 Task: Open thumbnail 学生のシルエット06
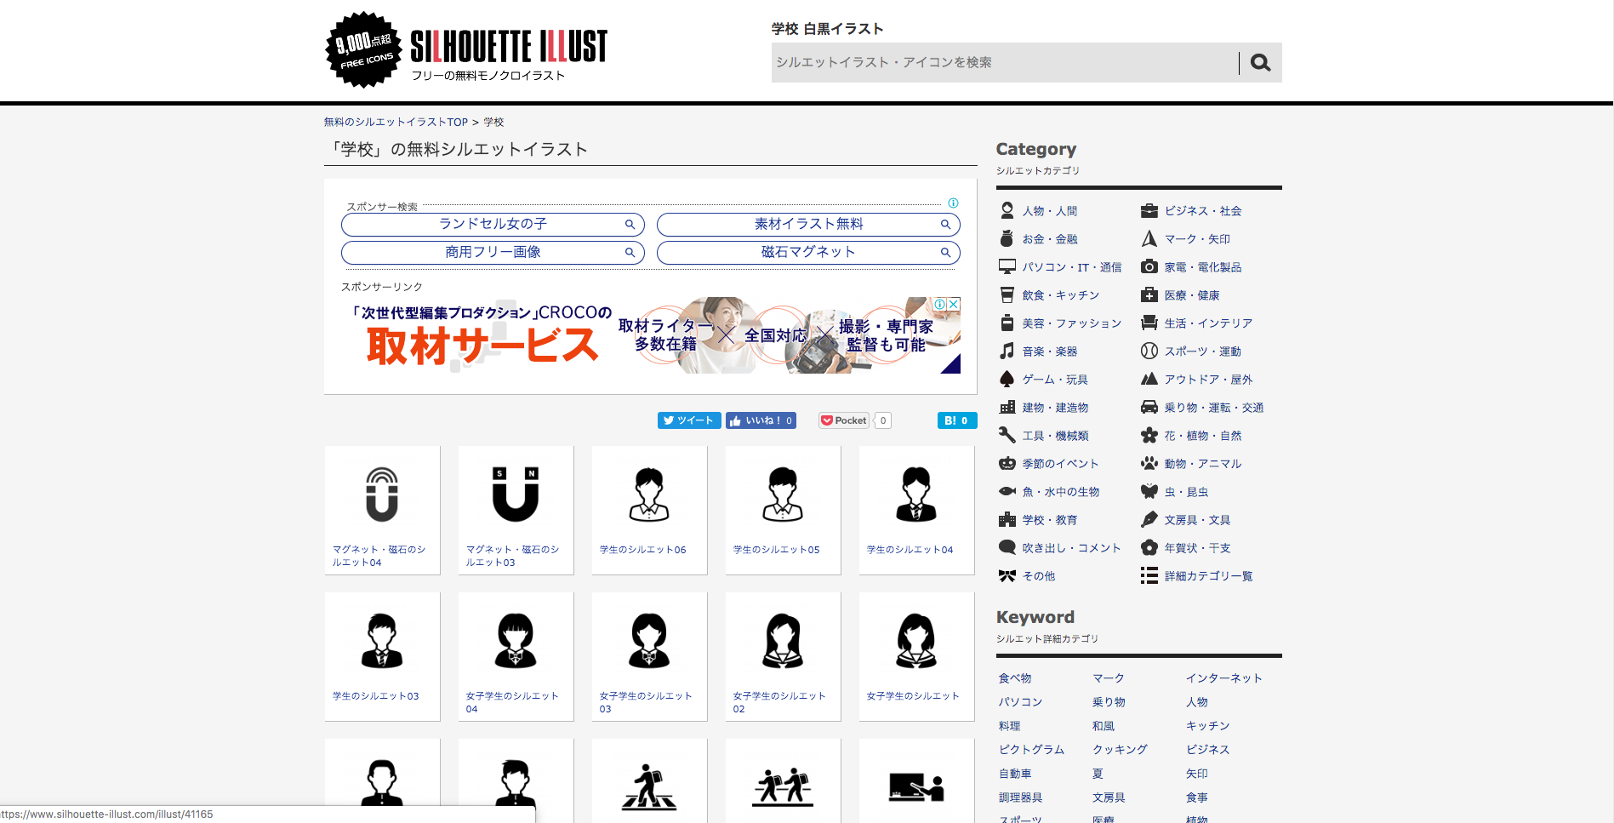click(649, 510)
